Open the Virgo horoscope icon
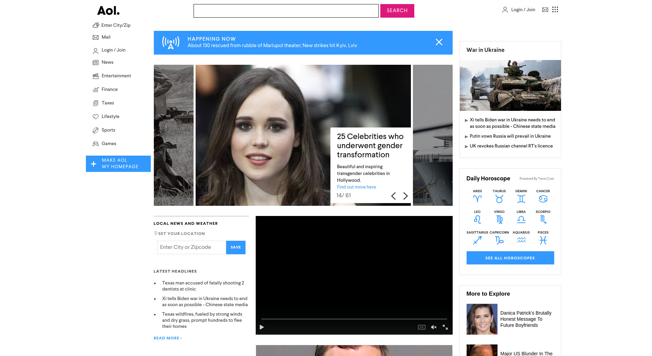This screenshot has height=356, width=652. click(x=499, y=220)
